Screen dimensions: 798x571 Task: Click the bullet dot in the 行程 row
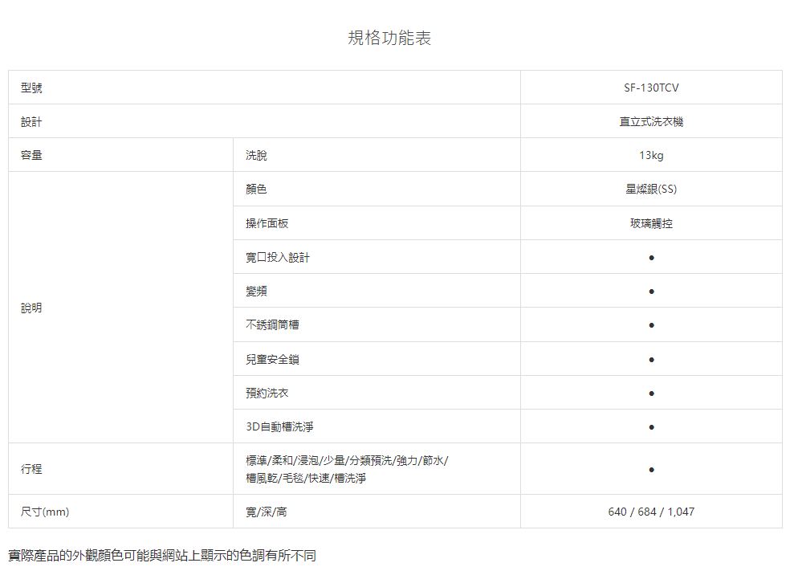coord(651,469)
